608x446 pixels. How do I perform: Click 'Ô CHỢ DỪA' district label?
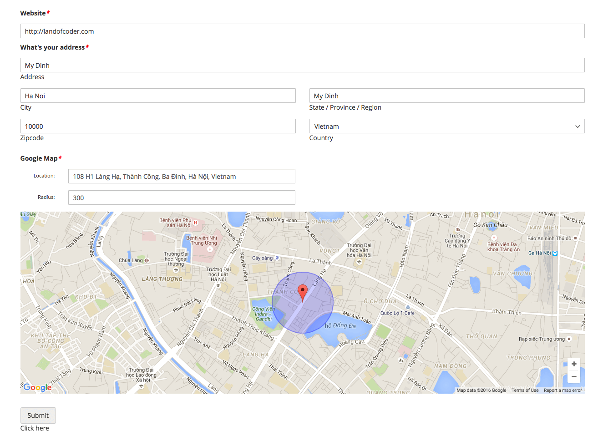click(380, 301)
